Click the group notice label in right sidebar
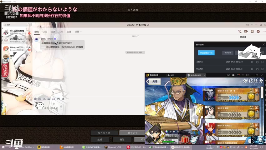This screenshot has width=266, height=150. click(243, 37)
